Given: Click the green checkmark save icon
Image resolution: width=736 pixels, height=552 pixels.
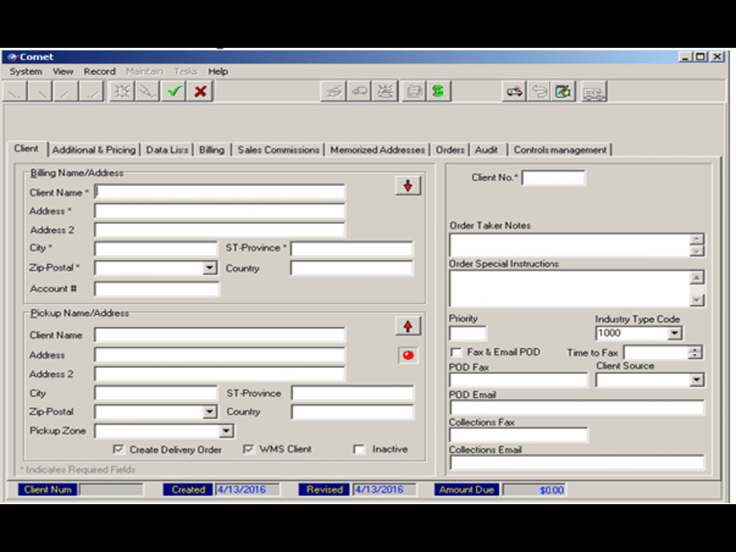Looking at the screenshot, I should pos(174,91).
